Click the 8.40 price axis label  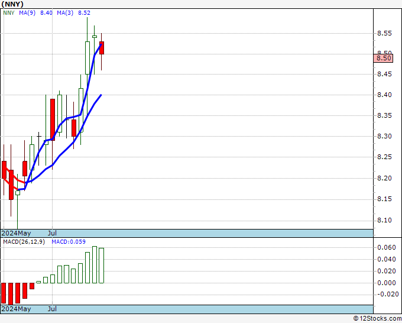pyautogui.click(x=384, y=95)
